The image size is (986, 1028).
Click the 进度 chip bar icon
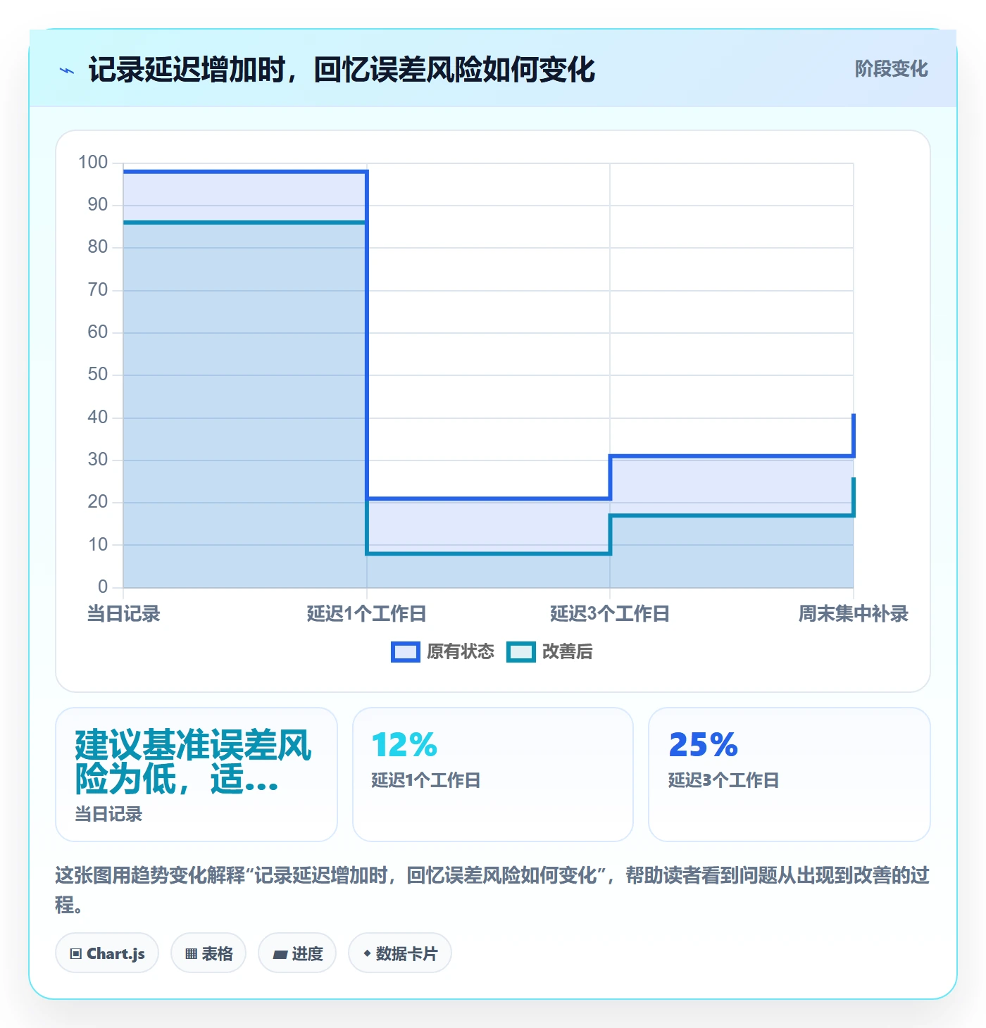(x=280, y=955)
